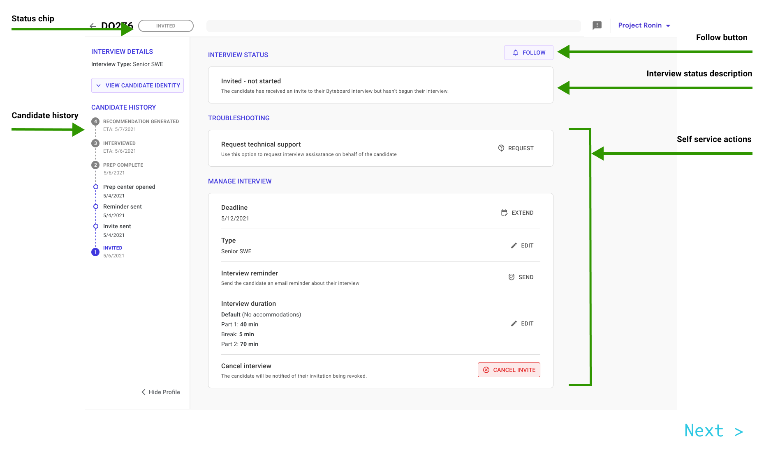This screenshot has height=454, width=764.
Task: Extend the interview deadline
Action: tap(517, 213)
